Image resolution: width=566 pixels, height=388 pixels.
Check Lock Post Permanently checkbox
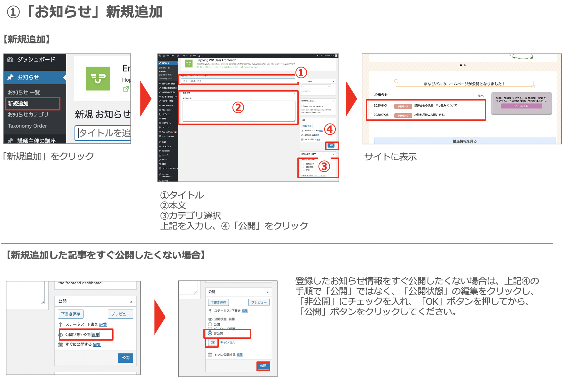tap(303, 106)
